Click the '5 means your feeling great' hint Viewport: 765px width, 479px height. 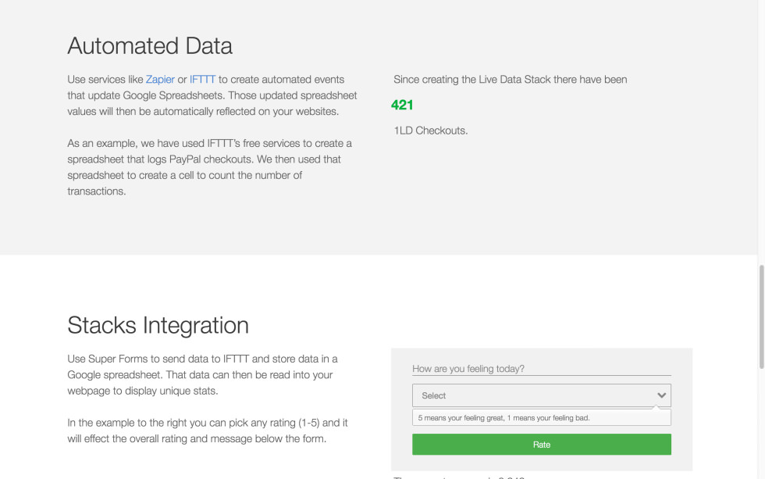coord(504,418)
